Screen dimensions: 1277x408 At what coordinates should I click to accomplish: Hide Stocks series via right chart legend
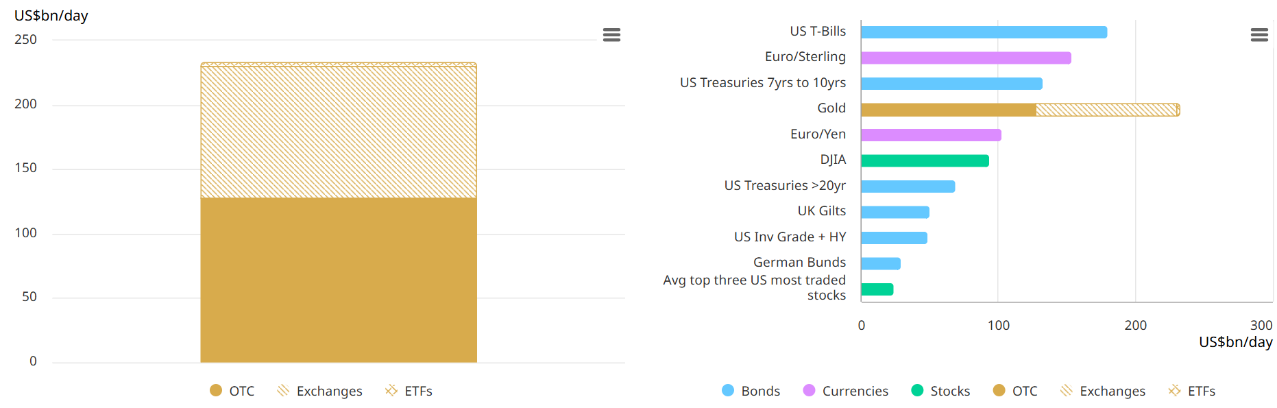point(940,391)
